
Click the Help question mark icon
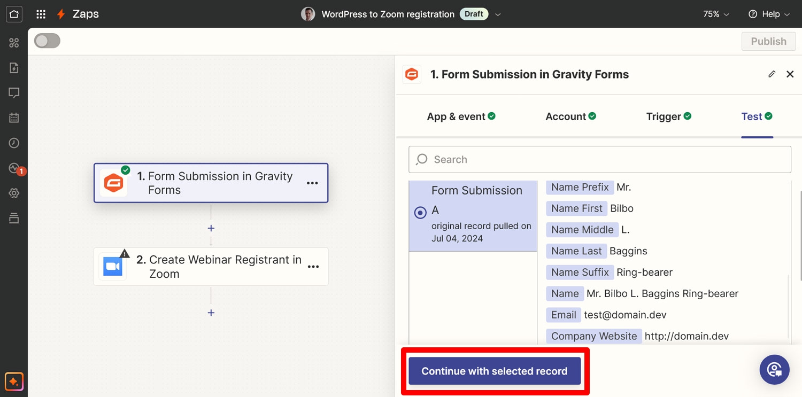[x=753, y=14]
